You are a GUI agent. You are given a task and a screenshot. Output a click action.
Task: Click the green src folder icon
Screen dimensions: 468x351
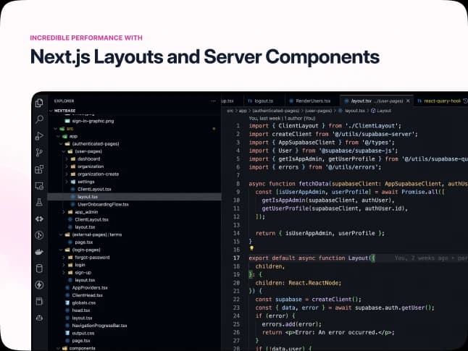click(x=62, y=129)
